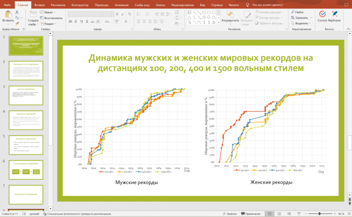Select slide 3 thumbnail
Screen dimensions: 352x217
(x=26, y=95)
